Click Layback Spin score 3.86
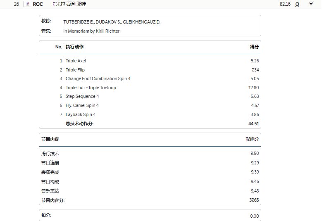 [255, 114]
